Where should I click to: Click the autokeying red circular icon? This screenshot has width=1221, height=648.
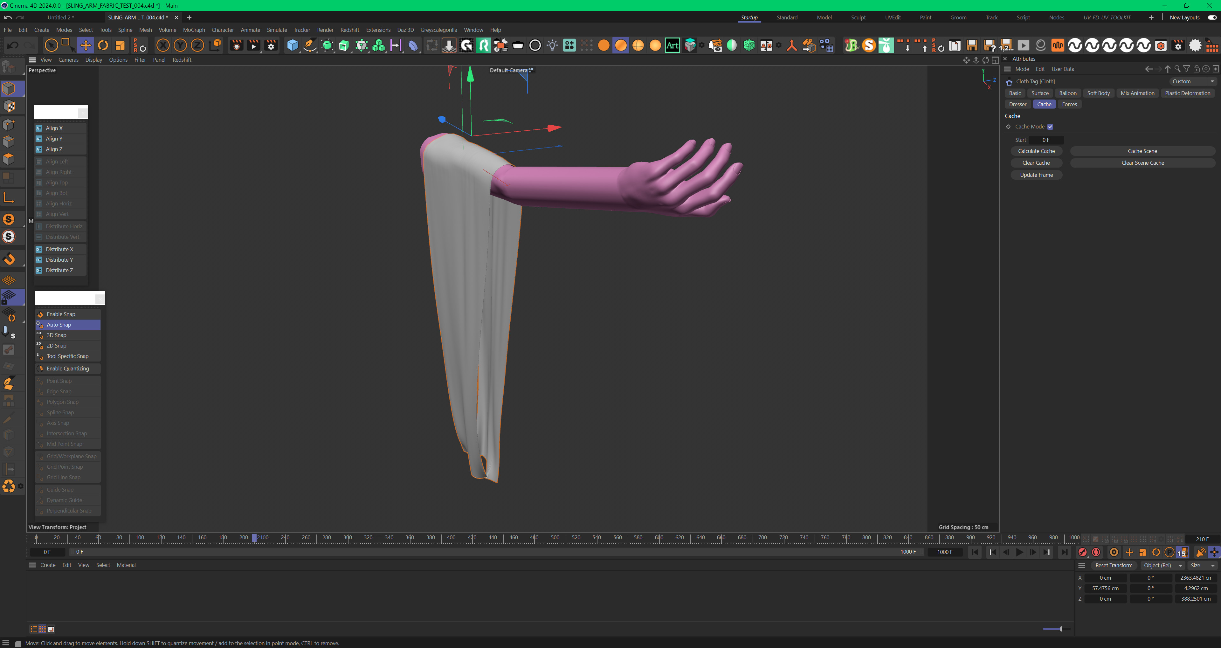pyautogui.click(x=1096, y=552)
